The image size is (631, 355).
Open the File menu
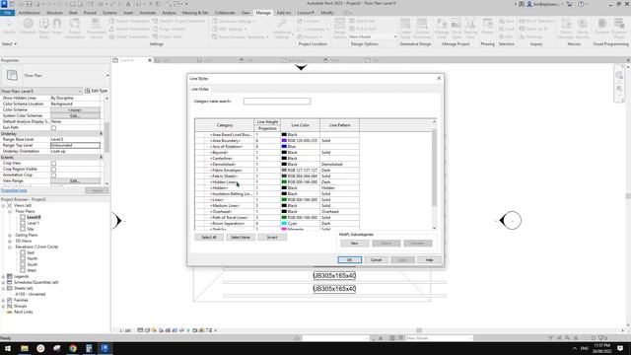tap(8, 13)
